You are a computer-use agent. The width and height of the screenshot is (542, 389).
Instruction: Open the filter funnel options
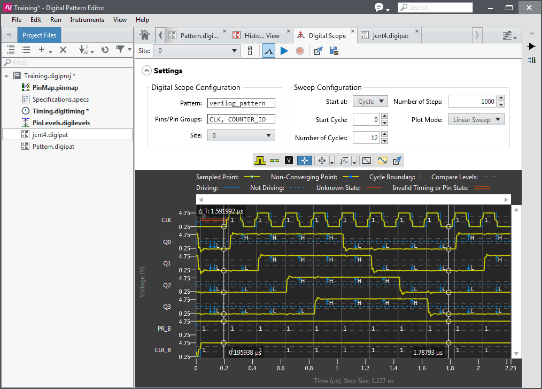point(121,49)
